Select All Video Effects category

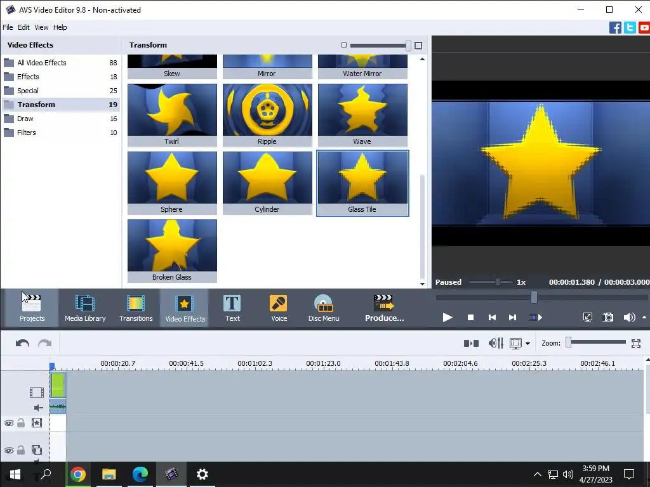pyautogui.click(x=60, y=63)
